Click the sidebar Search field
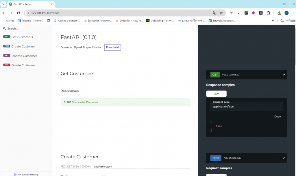The height and width of the screenshot is (176, 296). 26,29
